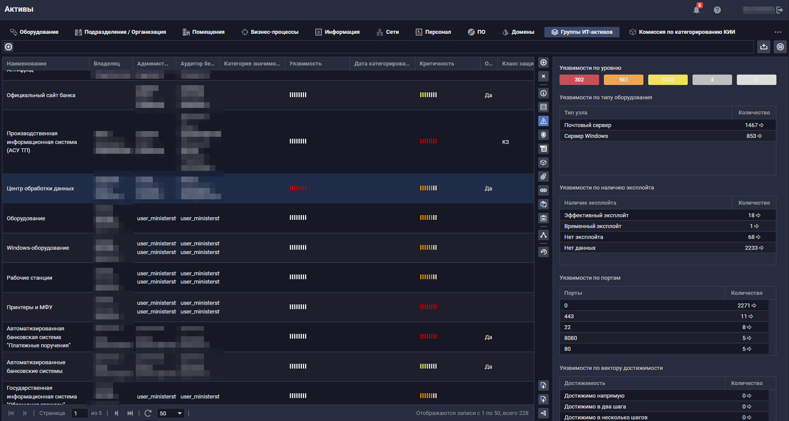Open the Бизнес-процессы tab
The image size is (789, 421).
(270, 32)
